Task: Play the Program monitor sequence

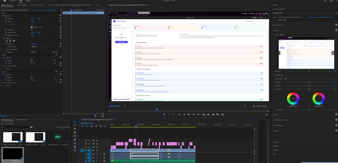Action: [x=189, y=115]
